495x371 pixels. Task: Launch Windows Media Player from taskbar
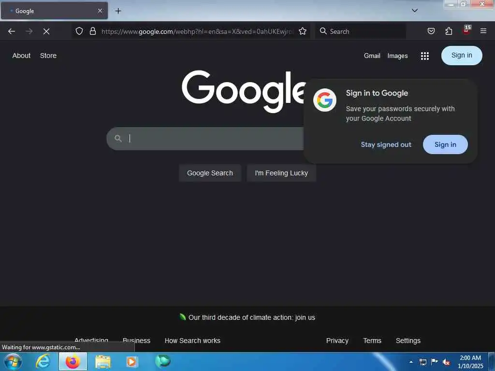[x=132, y=361]
